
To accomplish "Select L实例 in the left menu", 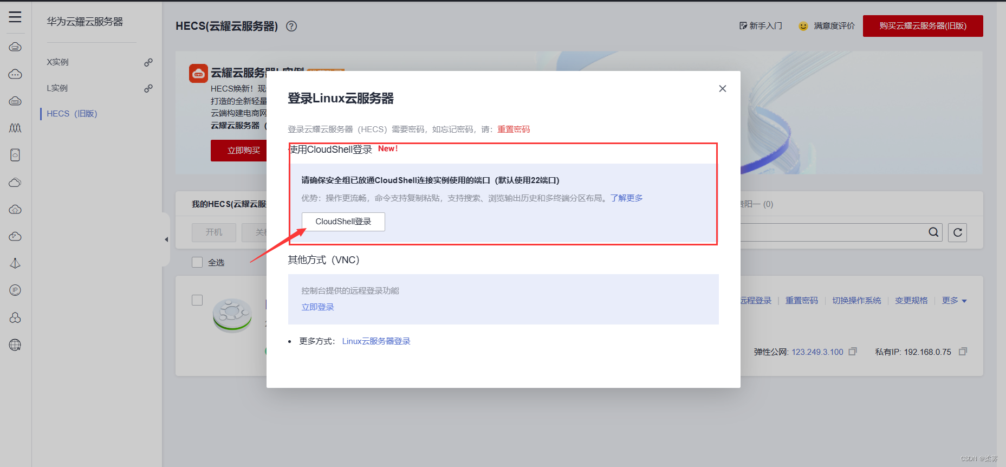I will coord(57,88).
